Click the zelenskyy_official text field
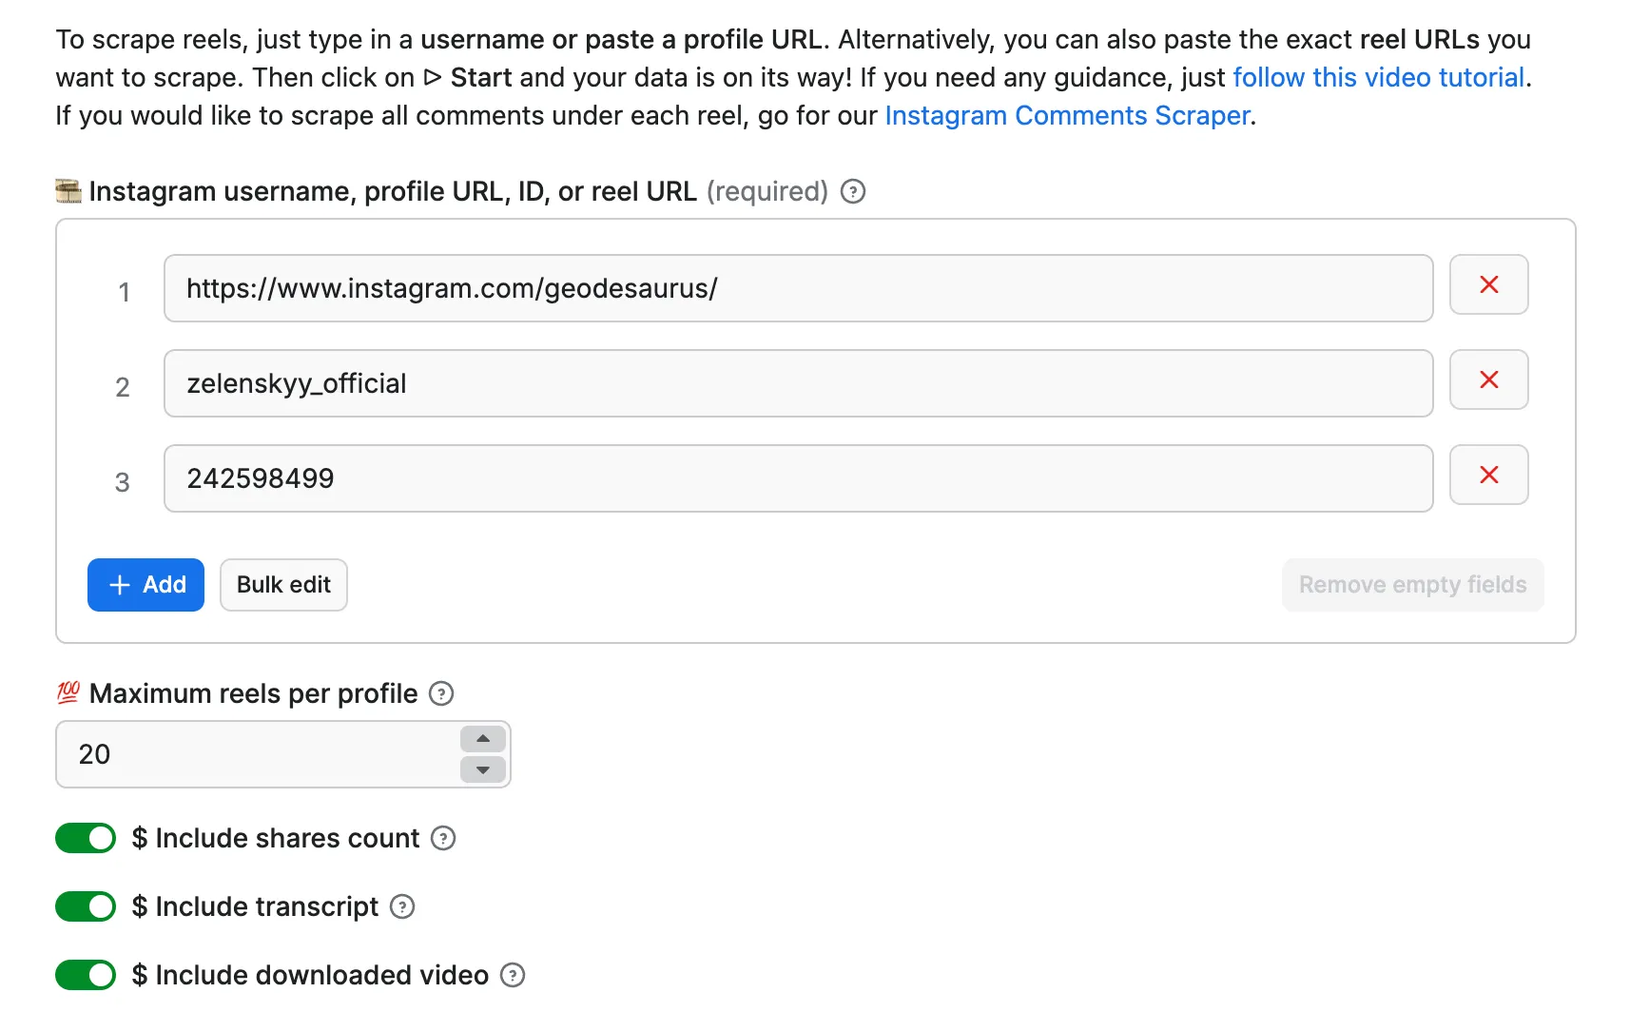The width and height of the screenshot is (1630, 1012). click(799, 383)
